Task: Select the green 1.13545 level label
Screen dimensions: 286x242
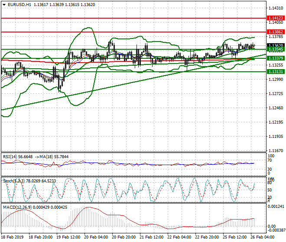Action: (276, 49)
